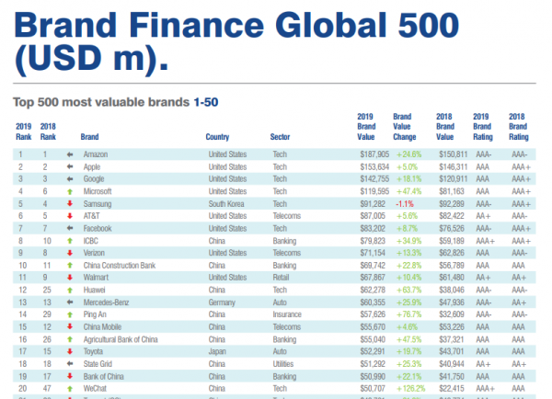This screenshot has height=399, width=552.
Task: Click the grey rank arrow beside Mercedes-Benz
Action: pos(70,302)
